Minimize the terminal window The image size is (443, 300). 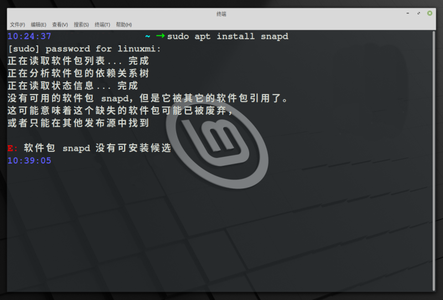click(x=408, y=13)
